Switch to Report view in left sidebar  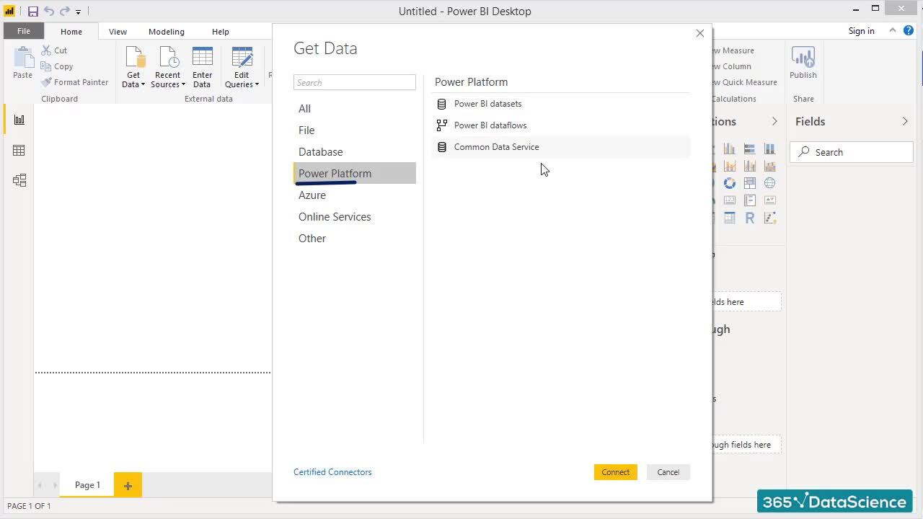coord(19,120)
